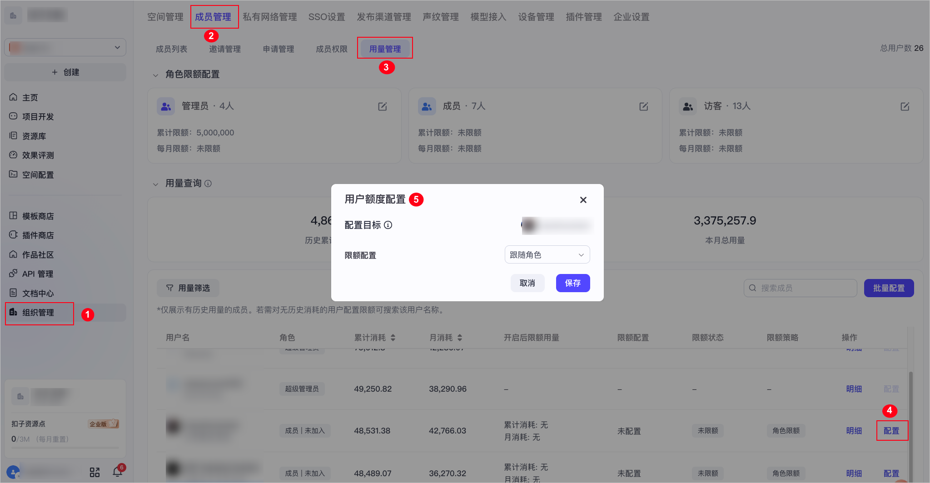Go to 作品社区 in the sidebar
This screenshot has height=483, width=930.
65,255
